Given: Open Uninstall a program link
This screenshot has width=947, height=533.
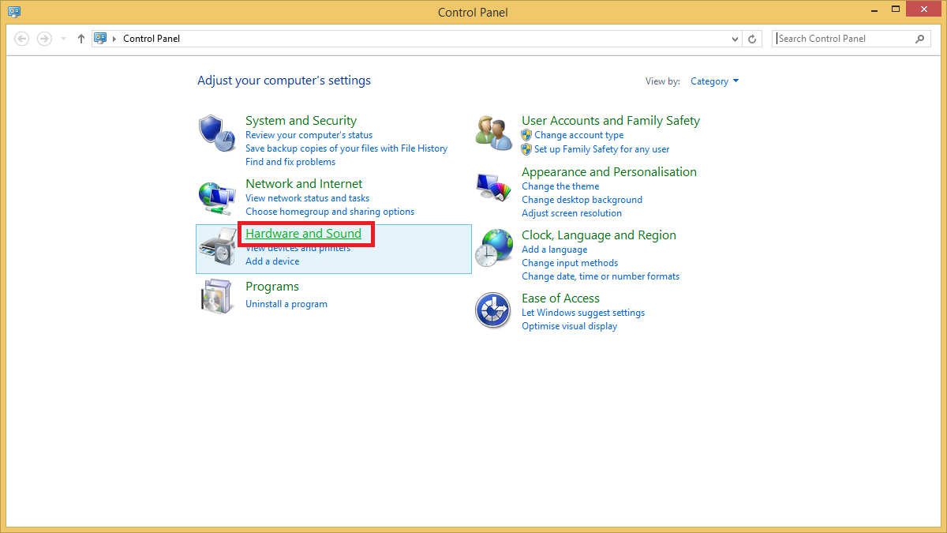Looking at the screenshot, I should (x=286, y=304).
